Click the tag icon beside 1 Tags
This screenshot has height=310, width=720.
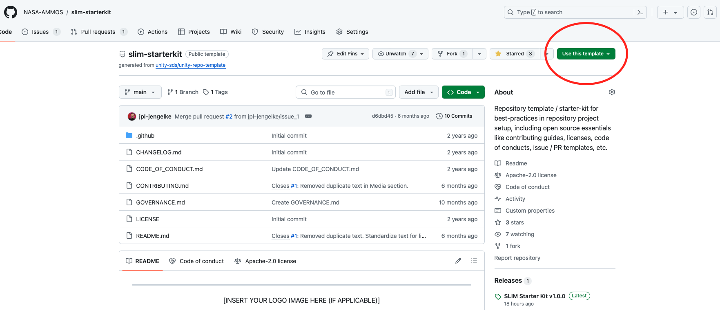[206, 92]
